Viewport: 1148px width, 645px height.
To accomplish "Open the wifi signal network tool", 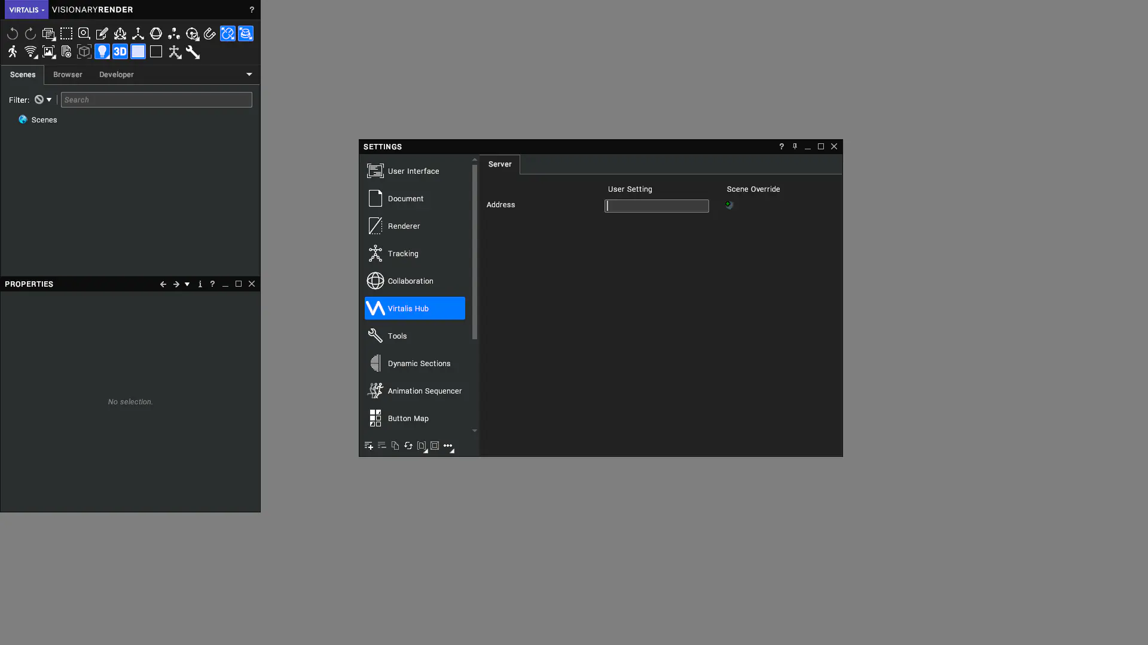I will 30,52.
